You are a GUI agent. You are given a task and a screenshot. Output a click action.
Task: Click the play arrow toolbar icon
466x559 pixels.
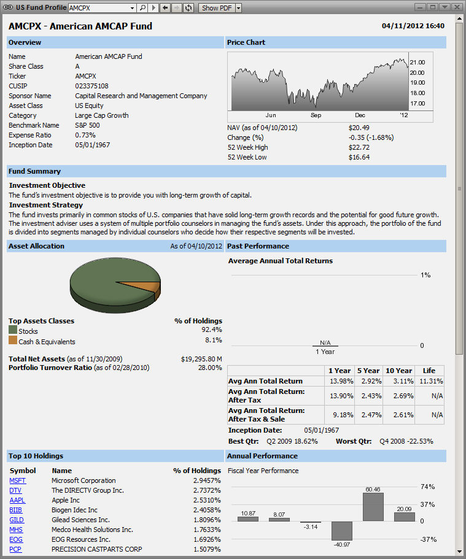[153, 7]
